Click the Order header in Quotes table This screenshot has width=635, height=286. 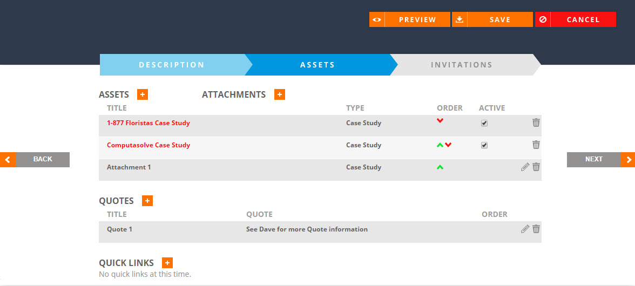click(x=495, y=214)
